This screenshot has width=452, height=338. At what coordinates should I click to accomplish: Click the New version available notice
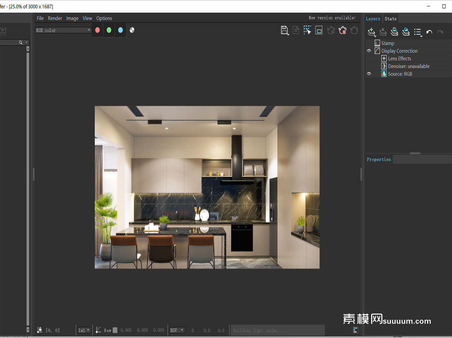pos(332,18)
